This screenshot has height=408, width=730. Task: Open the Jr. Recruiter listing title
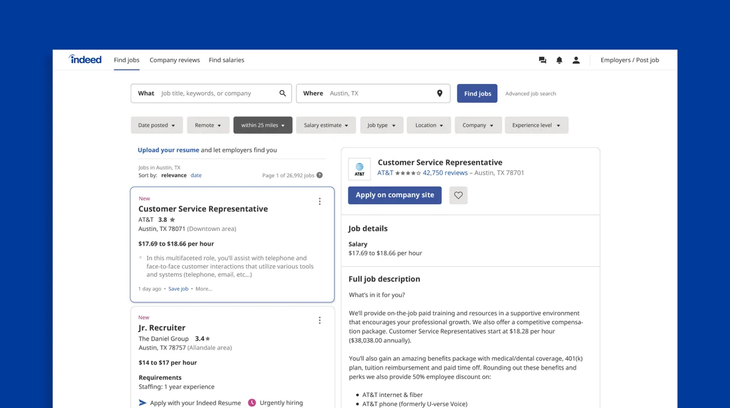(x=162, y=328)
